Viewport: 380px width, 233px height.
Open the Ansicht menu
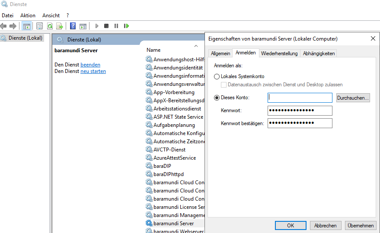51,16
